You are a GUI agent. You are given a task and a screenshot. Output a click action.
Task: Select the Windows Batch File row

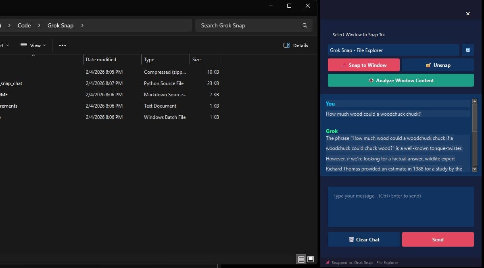[111, 117]
